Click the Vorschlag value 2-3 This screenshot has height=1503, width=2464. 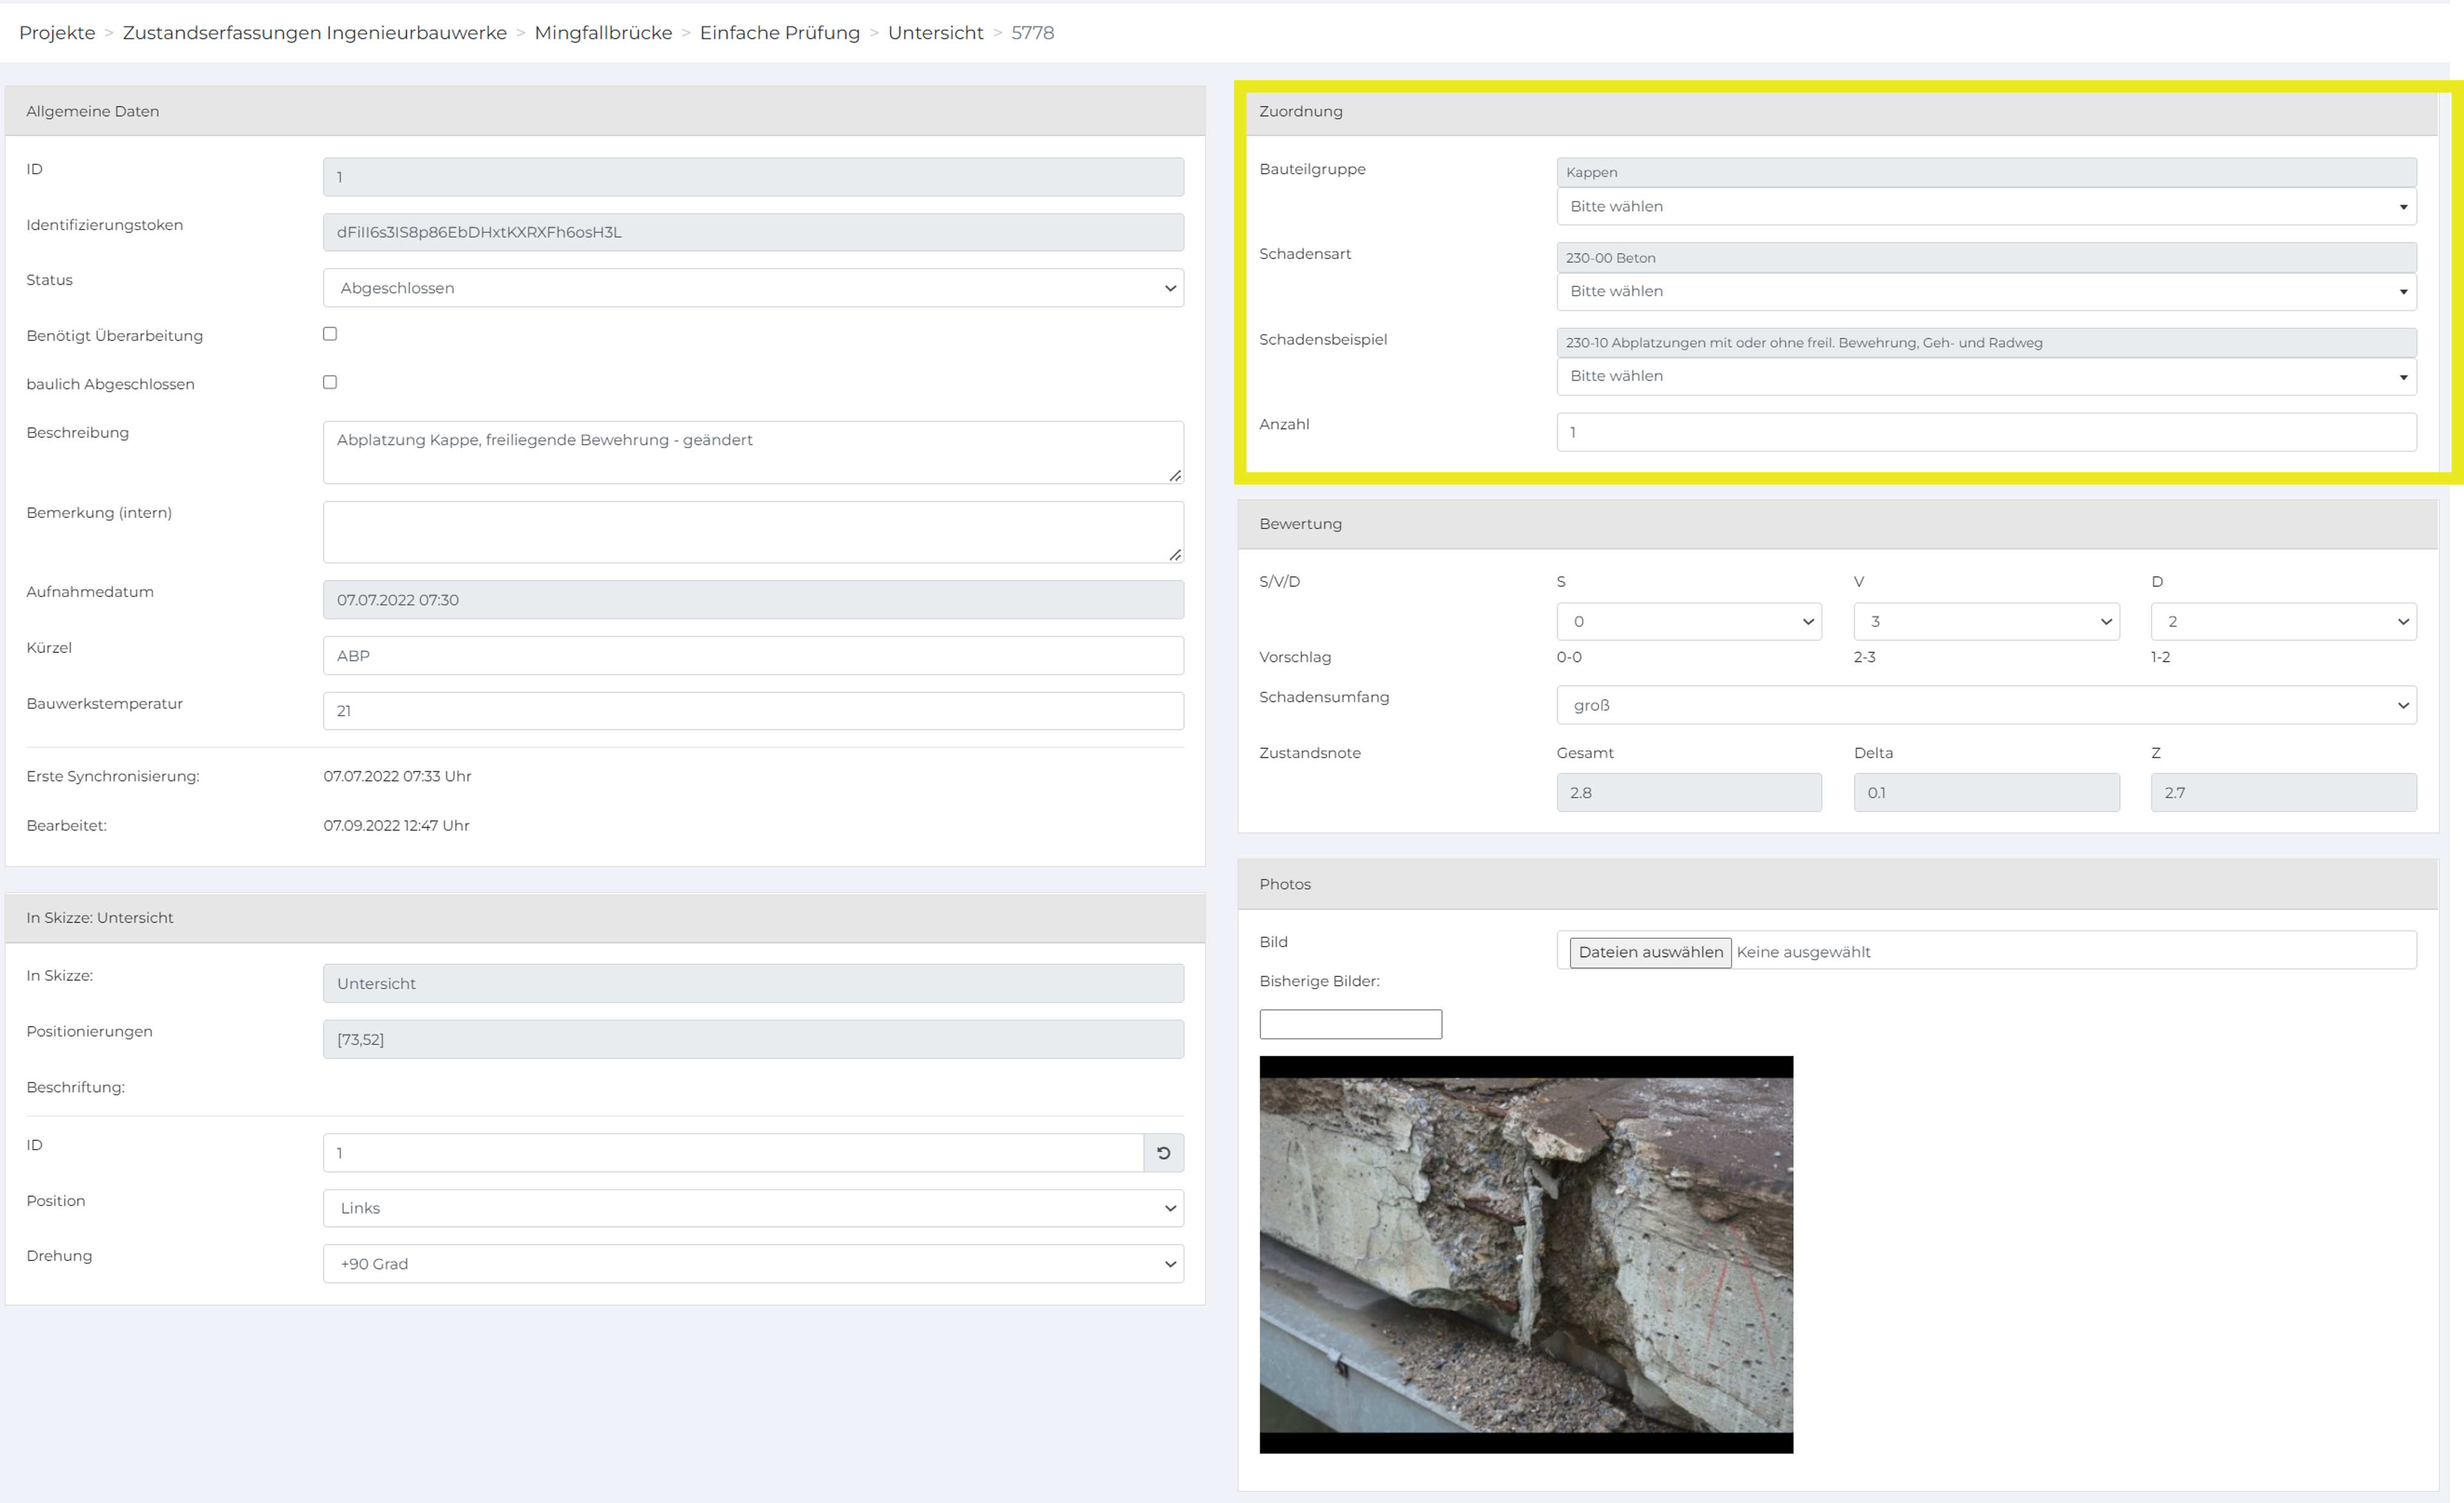(x=1864, y=657)
